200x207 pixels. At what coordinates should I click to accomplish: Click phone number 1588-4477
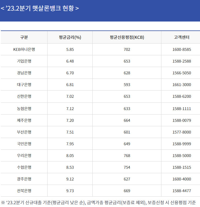point(182,191)
